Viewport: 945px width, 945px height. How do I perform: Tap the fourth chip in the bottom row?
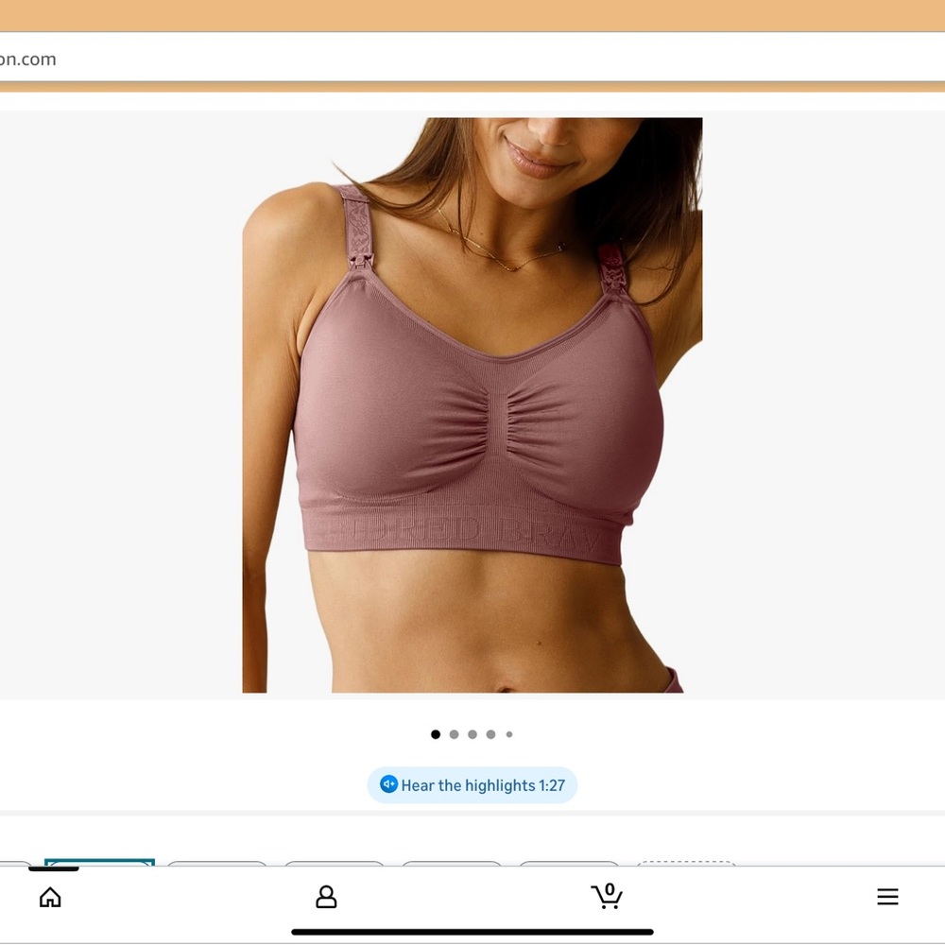point(452,865)
